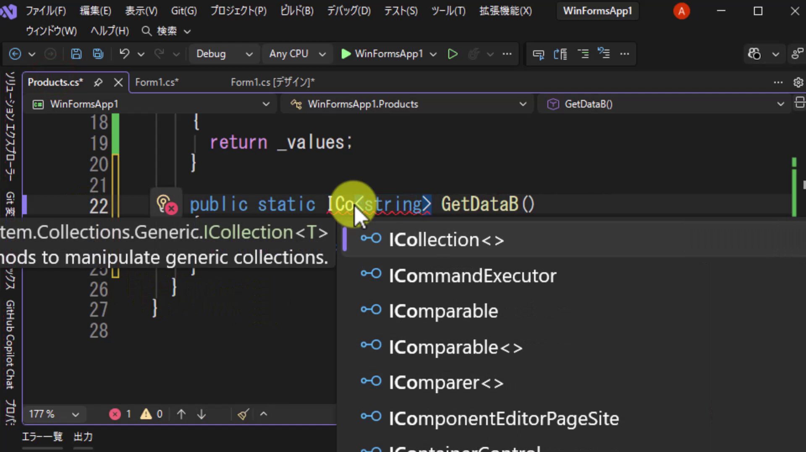This screenshot has height=452, width=806.
Task: Open the 出力 panel tab
Action: point(83,437)
